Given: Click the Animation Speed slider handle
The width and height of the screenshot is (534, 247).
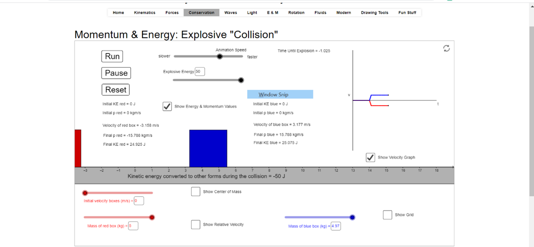Looking at the screenshot, I should pyautogui.click(x=220, y=56).
